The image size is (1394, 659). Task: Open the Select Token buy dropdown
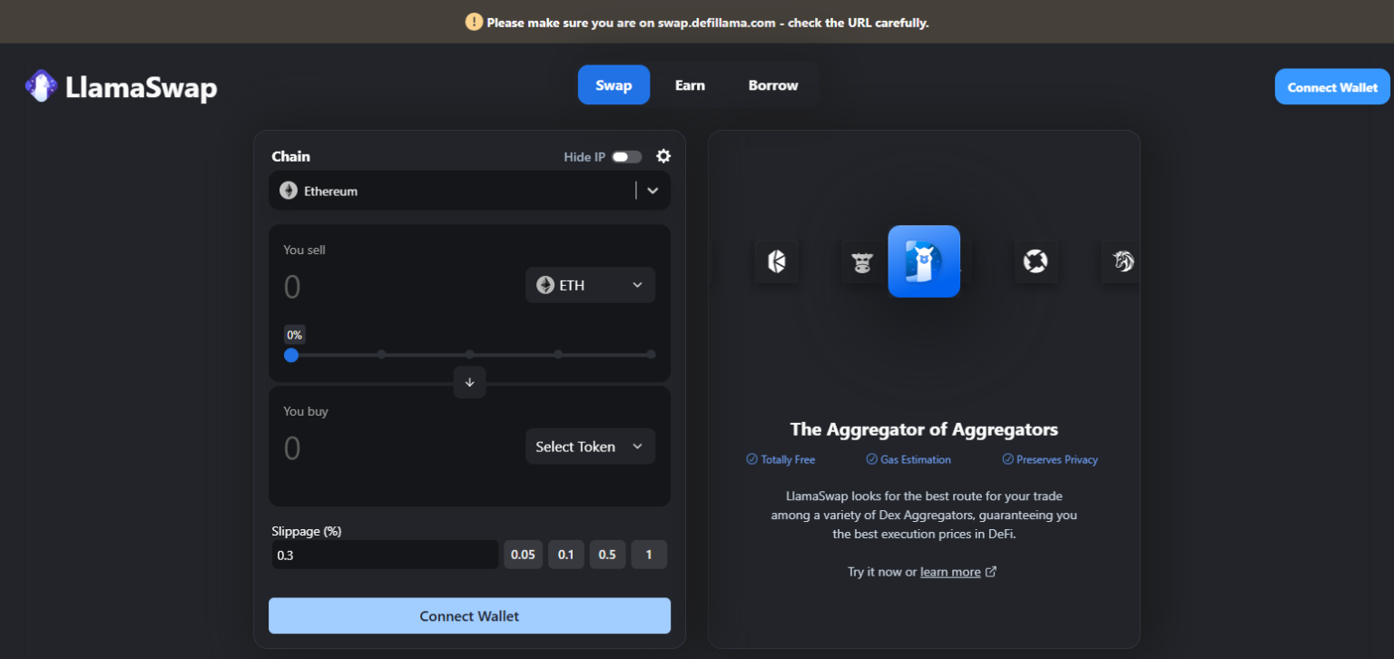click(x=590, y=447)
